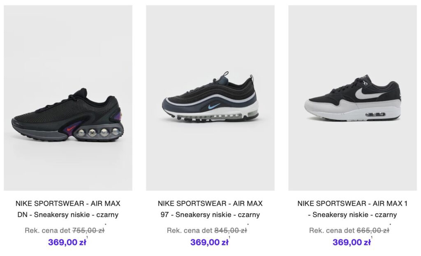Click footnote marker 1 beside Air Max DN price
The image size is (421, 256).
pos(87,237)
